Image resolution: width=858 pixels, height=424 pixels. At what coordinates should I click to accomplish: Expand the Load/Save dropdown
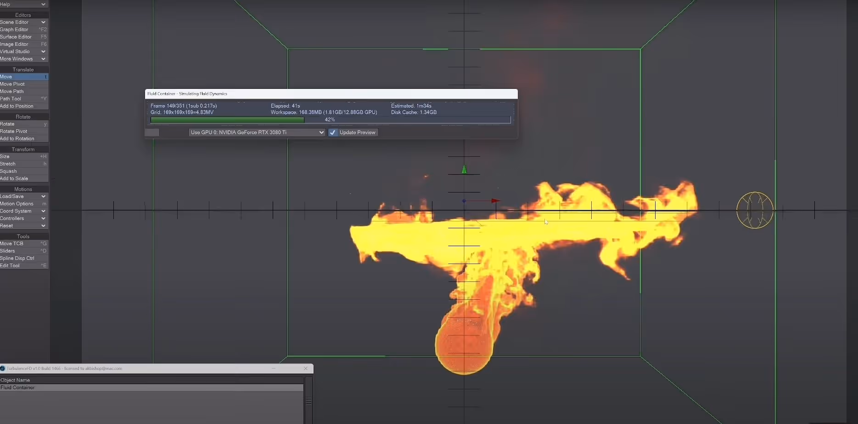click(23, 196)
